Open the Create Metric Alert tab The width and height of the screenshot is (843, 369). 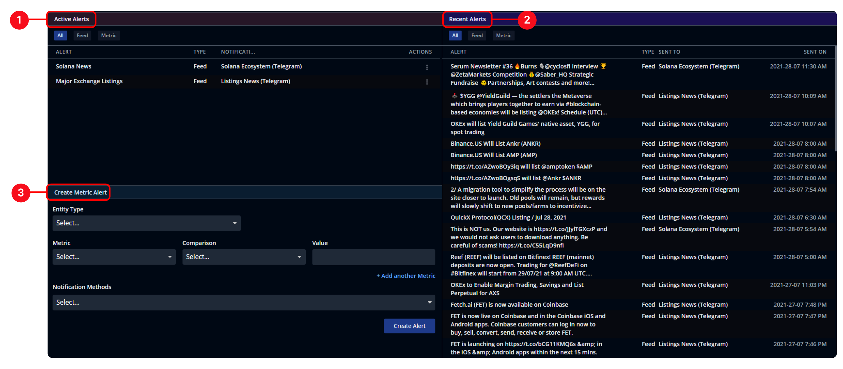coord(80,192)
